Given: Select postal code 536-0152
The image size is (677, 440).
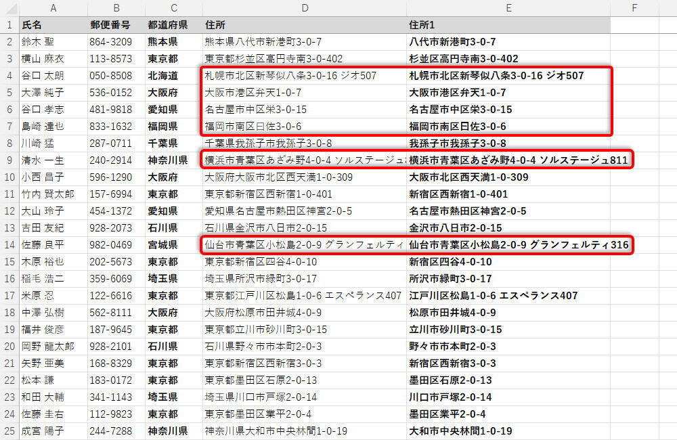Looking at the screenshot, I should 116,93.
